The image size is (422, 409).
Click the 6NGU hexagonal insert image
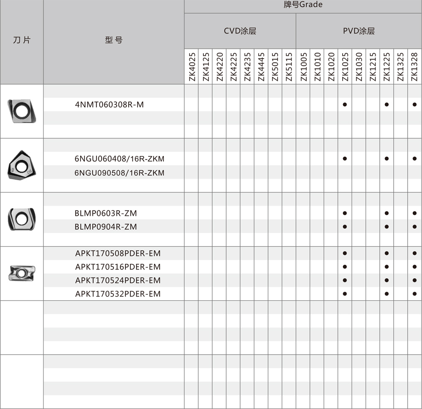point(22,165)
